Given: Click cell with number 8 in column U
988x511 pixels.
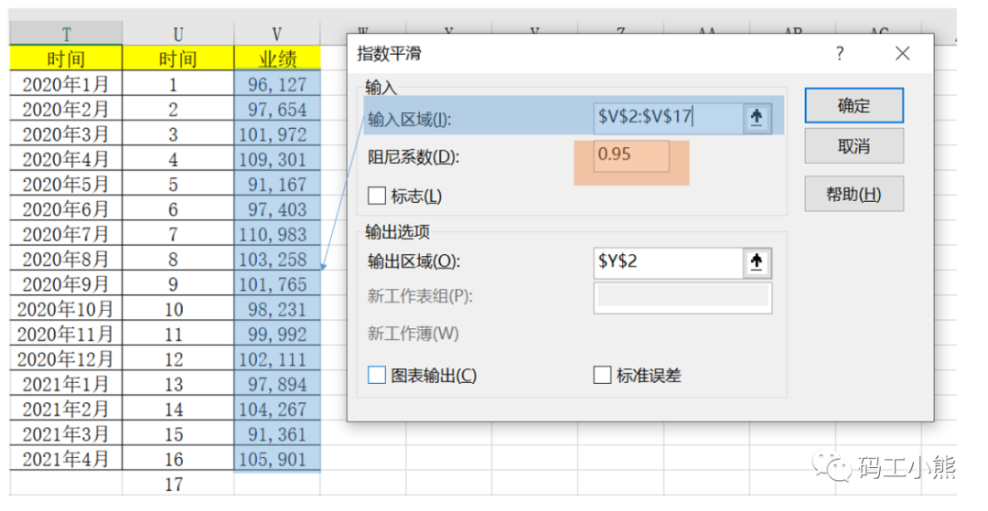Looking at the screenshot, I should tap(177, 259).
